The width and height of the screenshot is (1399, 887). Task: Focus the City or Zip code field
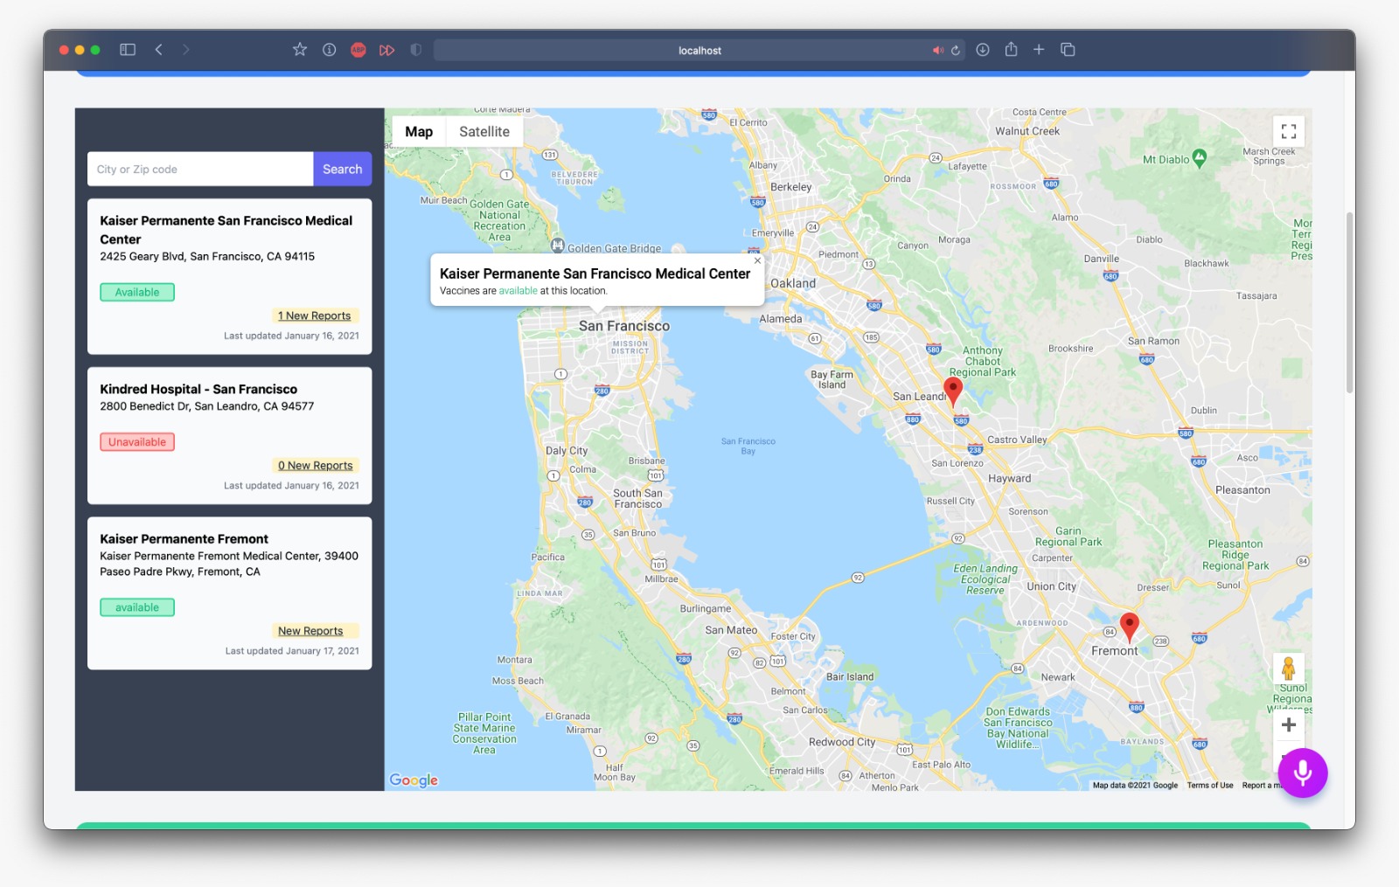[200, 170]
